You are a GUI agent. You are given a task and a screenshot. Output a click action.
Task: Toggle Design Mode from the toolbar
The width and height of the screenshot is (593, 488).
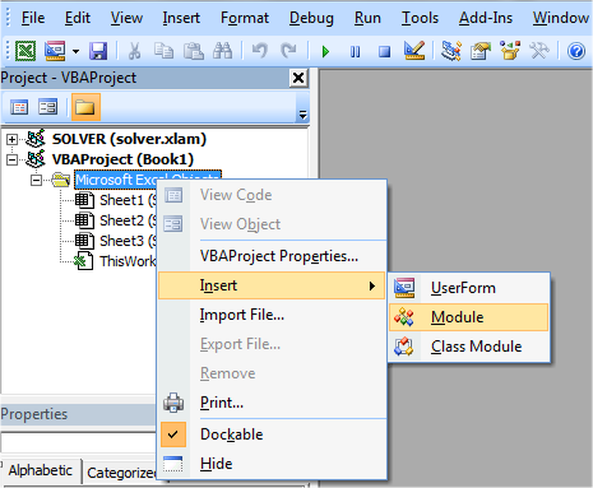click(413, 52)
